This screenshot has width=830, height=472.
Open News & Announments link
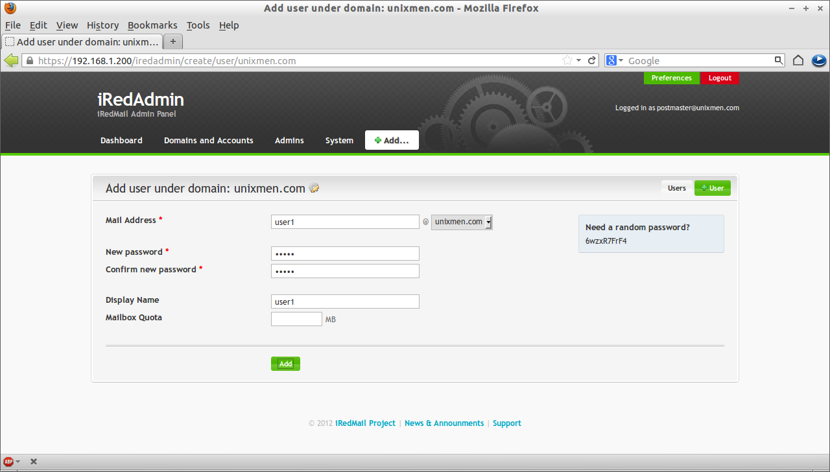pyautogui.click(x=444, y=423)
